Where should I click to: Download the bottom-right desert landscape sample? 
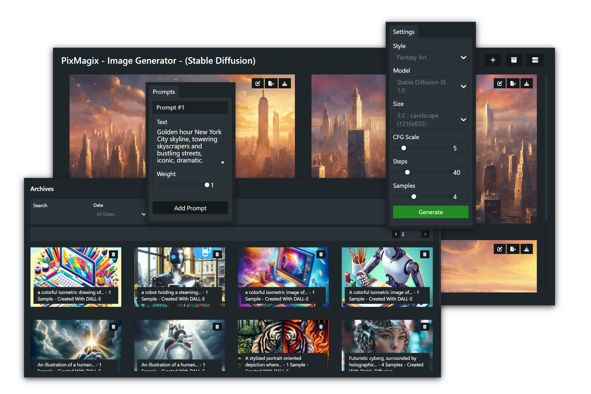pyautogui.click(x=527, y=249)
